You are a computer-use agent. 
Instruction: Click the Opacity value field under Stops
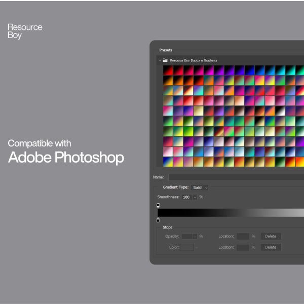(187, 236)
